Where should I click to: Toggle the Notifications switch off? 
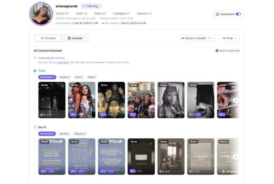(x=238, y=14)
